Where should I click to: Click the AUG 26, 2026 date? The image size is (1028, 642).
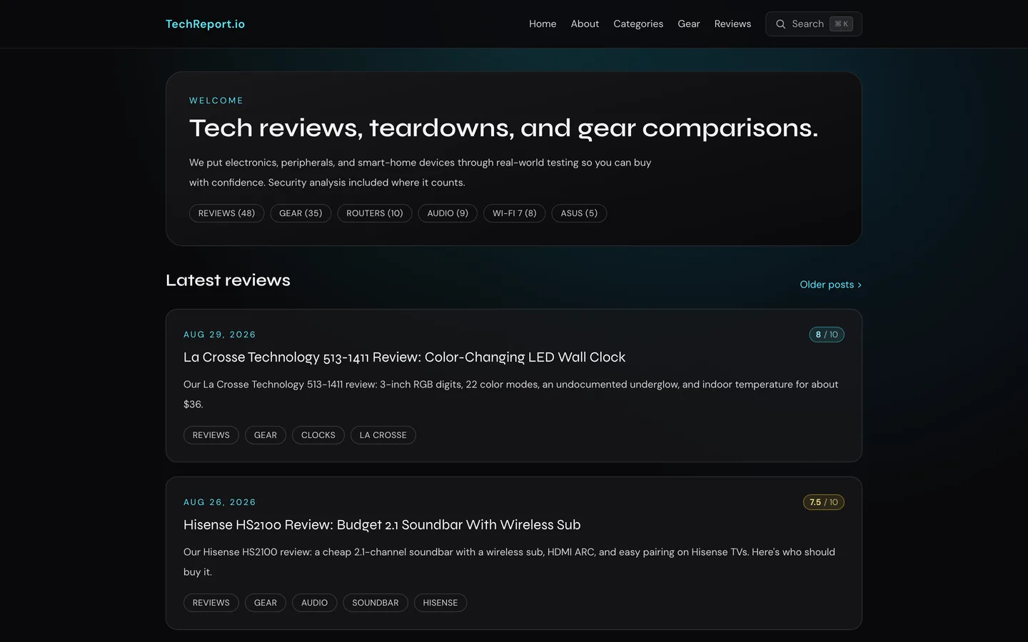click(x=220, y=502)
